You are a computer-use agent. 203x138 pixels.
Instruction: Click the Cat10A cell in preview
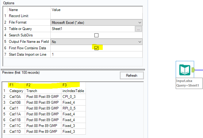(16, 97)
